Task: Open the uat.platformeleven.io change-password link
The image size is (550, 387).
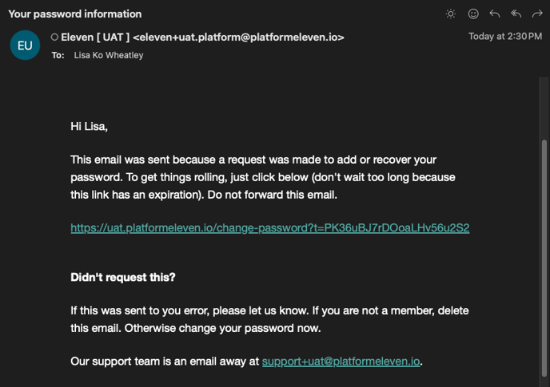Action: (x=269, y=228)
